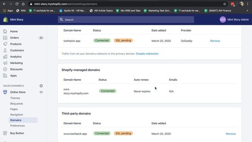Add a sales channel with plus icon
Screen dimensions: 252x142
tap(41, 86)
